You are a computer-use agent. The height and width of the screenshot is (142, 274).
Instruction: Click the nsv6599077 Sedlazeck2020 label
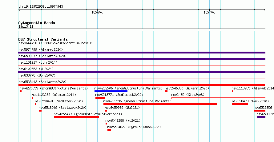click(x=42, y=56)
